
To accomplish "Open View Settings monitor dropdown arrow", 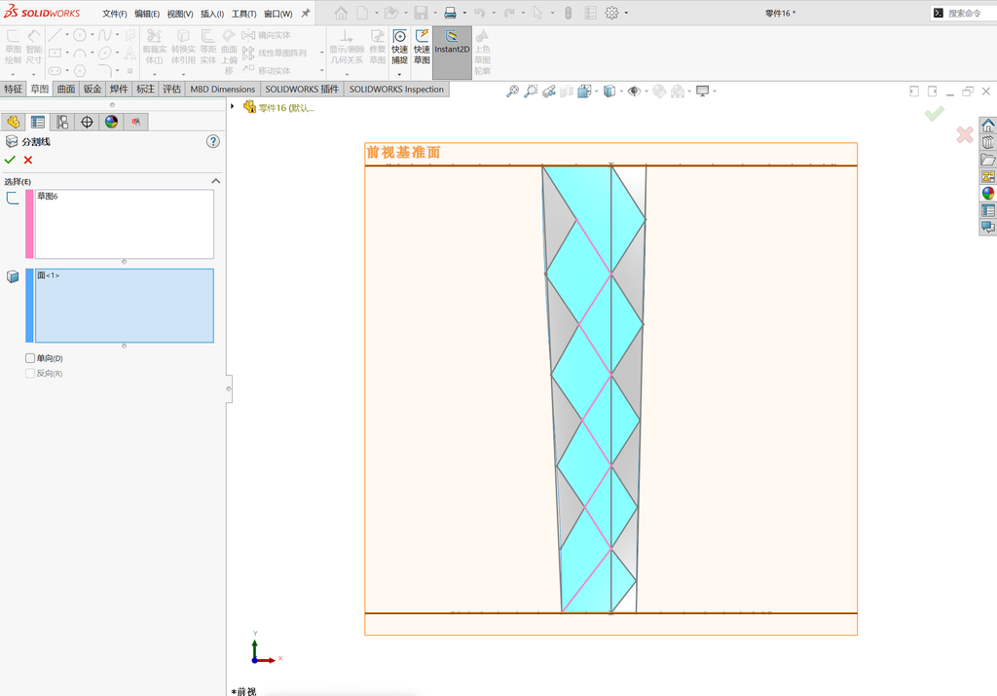I will point(715,92).
